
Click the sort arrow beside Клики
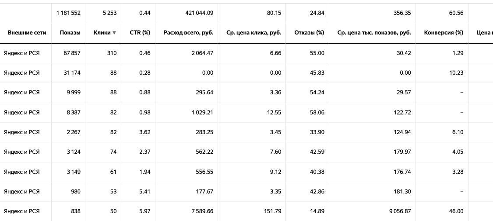(x=114, y=33)
